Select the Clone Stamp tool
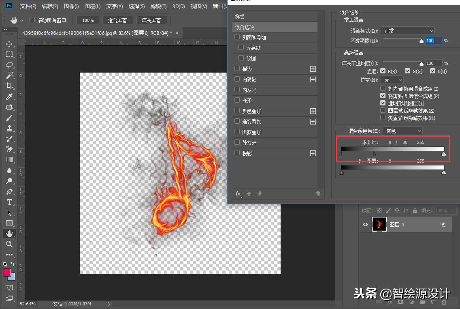This screenshot has width=460, height=309. 9,128
